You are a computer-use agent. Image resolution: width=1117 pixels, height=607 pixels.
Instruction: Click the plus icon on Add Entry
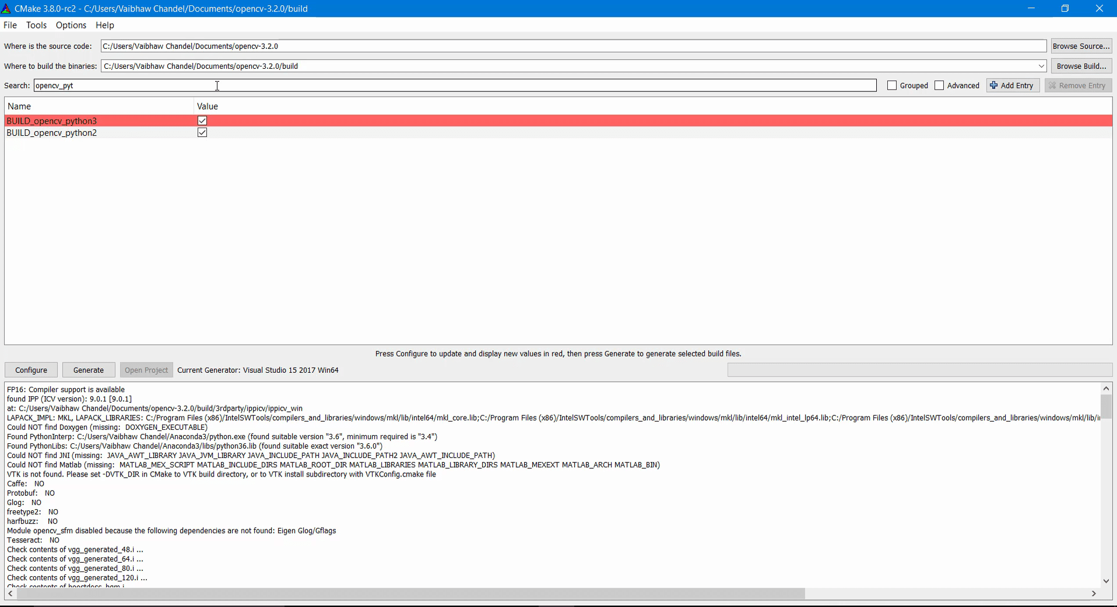tap(994, 85)
